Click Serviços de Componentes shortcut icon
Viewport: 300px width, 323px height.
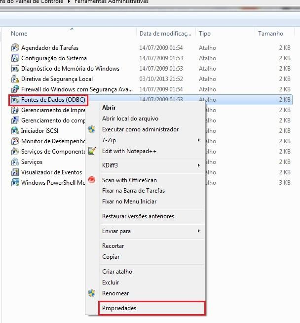tap(15, 152)
